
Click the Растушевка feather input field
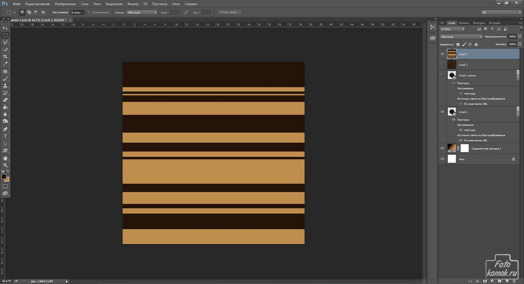77,12
